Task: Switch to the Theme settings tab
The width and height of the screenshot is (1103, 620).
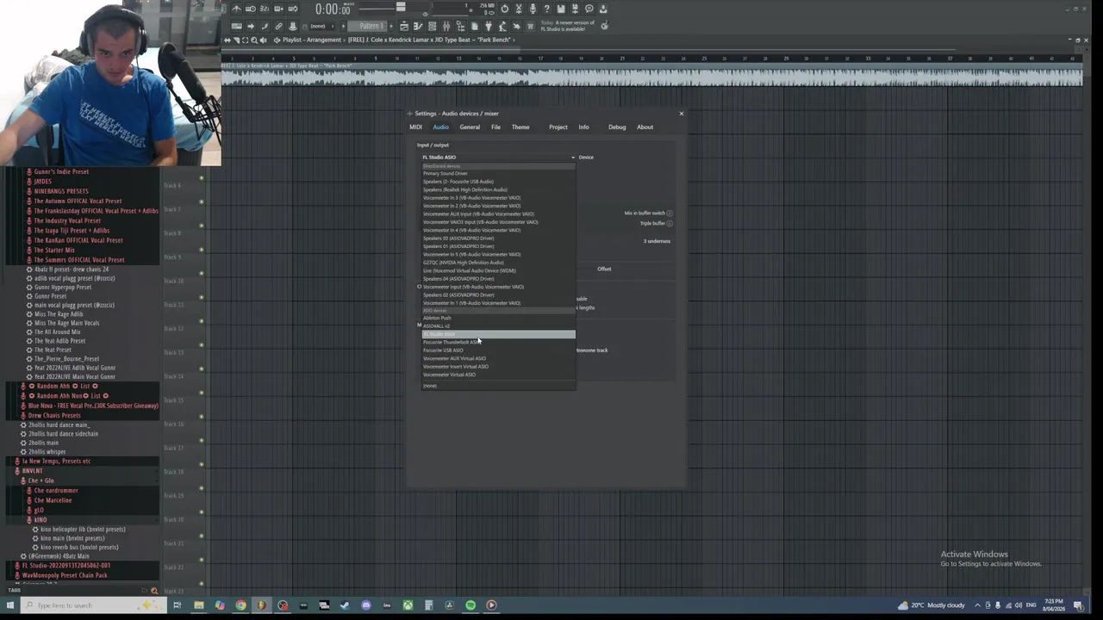Action: tap(520, 127)
